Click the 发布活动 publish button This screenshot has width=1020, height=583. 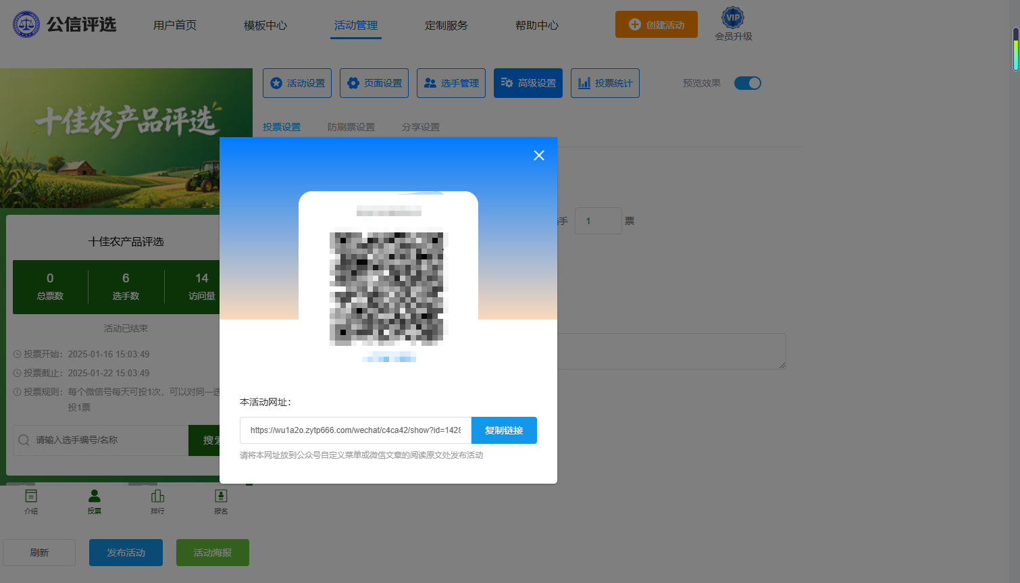126,553
